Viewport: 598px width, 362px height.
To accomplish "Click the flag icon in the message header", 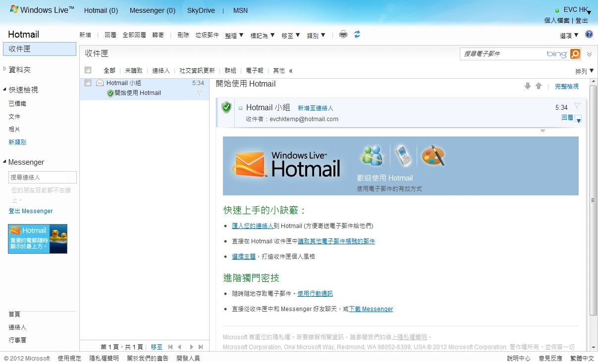I will (577, 105).
